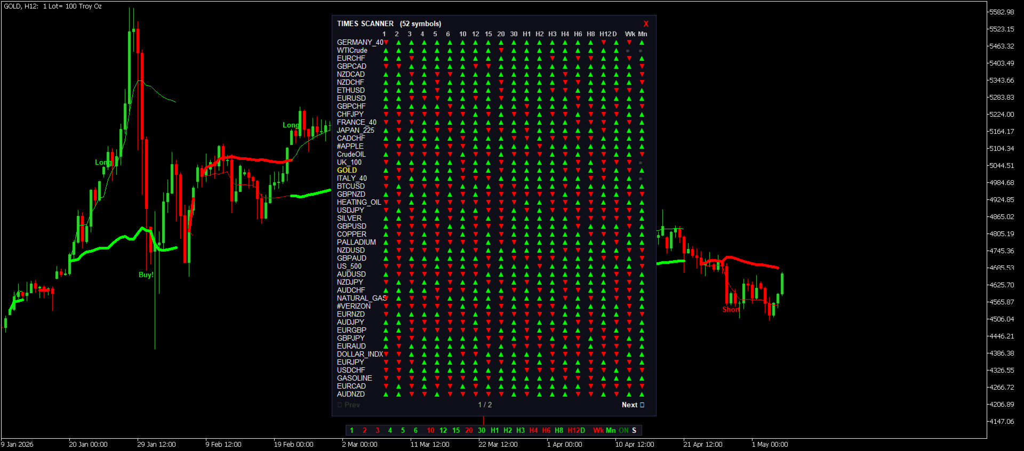
Task: Click GOLD symbol in scanner list
Action: click(x=347, y=171)
